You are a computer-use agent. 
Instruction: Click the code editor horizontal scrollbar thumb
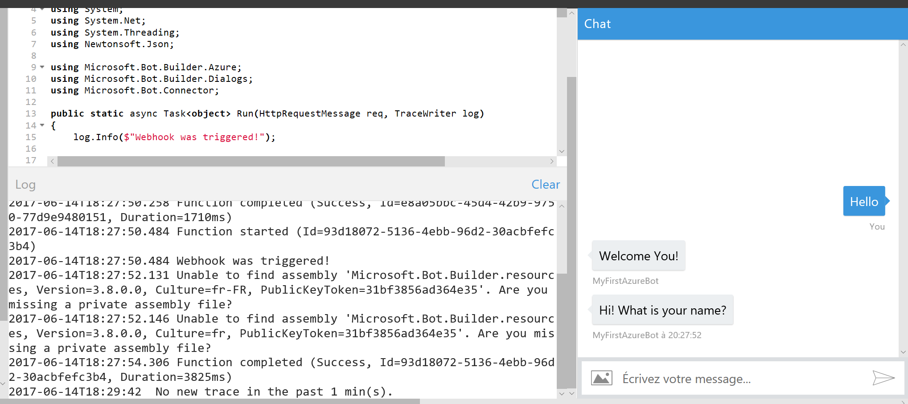[x=251, y=161]
